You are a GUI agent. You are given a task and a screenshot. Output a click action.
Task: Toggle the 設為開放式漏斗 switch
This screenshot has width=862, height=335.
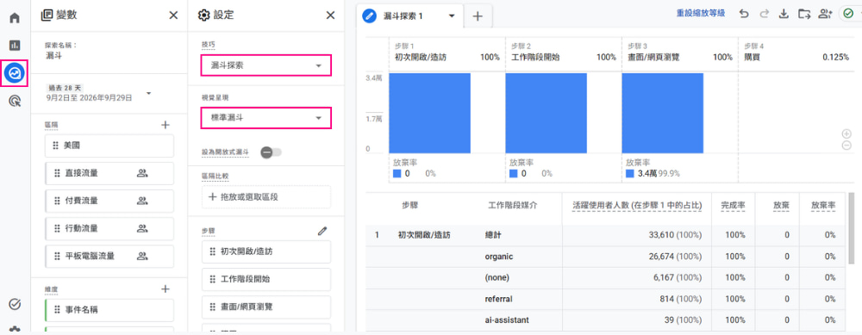coord(271,152)
